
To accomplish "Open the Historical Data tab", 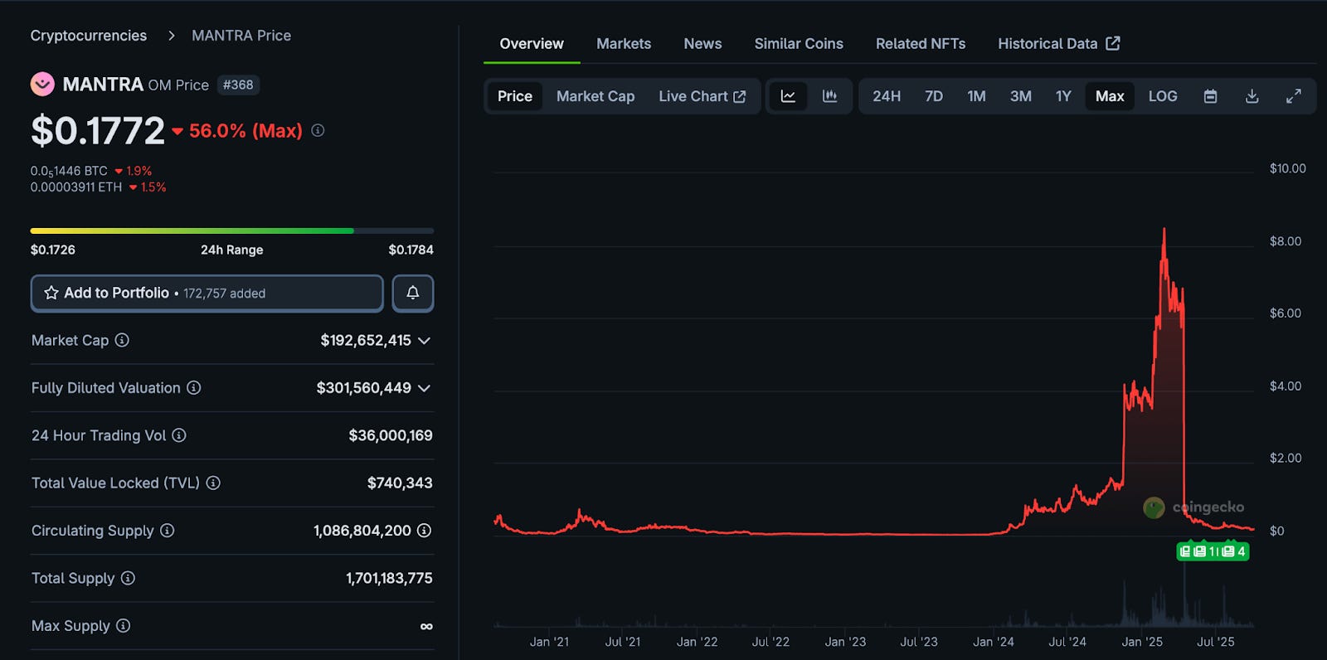I will (x=1058, y=44).
